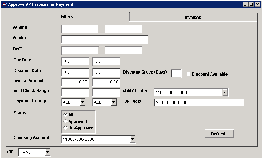Focus the Discount Grace Days field
The image size is (262, 158).
pyautogui.click(x=176, y=74)
